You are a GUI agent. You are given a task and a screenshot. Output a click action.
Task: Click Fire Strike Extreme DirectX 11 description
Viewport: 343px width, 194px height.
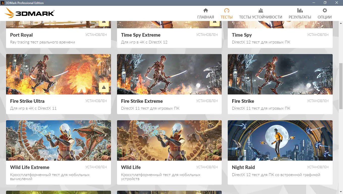click(150, 108)
